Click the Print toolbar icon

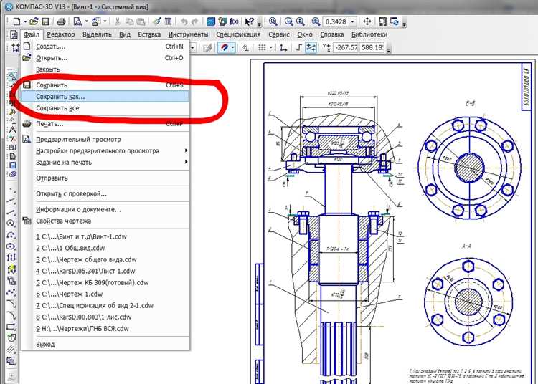pos(61,22)
